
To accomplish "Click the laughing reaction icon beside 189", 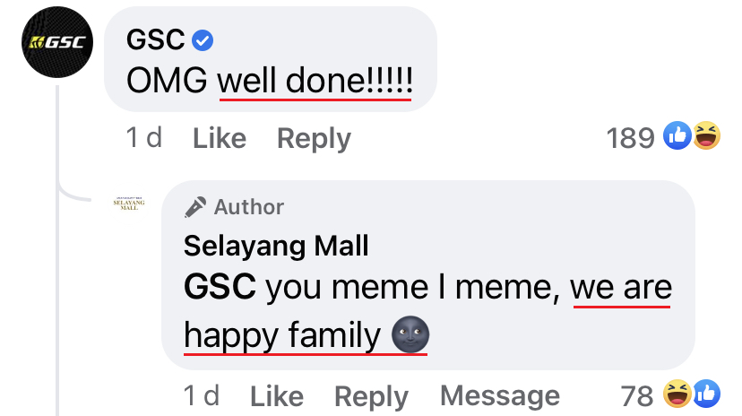I will [x=706, y=136].
